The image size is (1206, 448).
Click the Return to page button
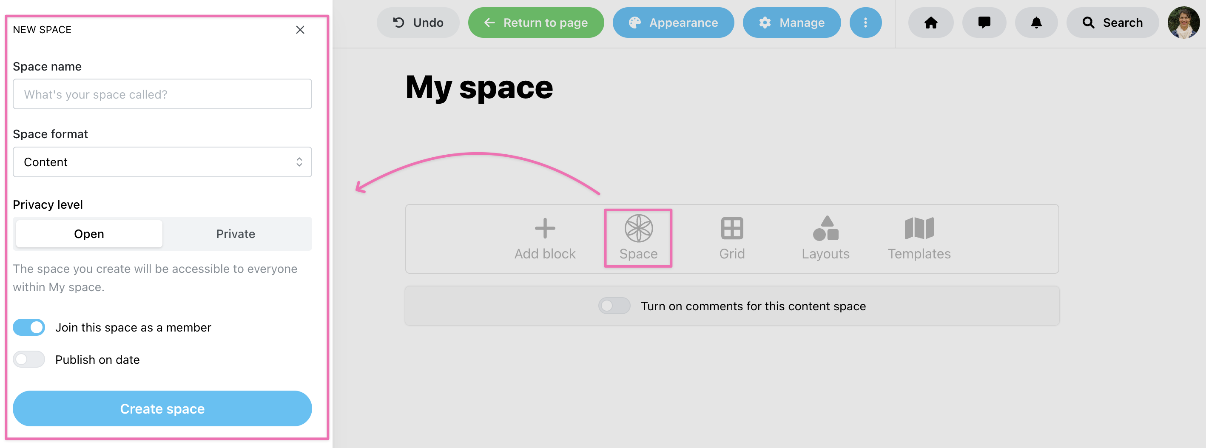[536, 23]
